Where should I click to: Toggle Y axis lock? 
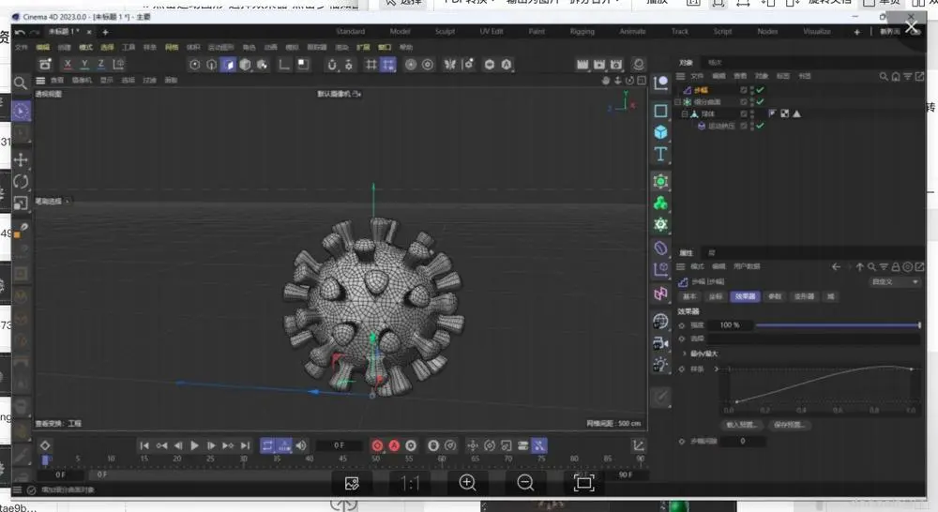click(x=84, y=65)
